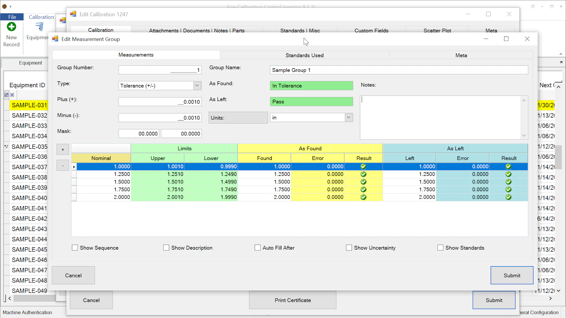Submit the measurement group

click(x=512, y=275)
